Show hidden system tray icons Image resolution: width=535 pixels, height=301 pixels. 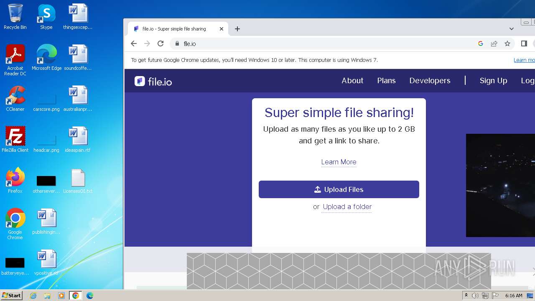pyautogui.click(x=466, y=296)
